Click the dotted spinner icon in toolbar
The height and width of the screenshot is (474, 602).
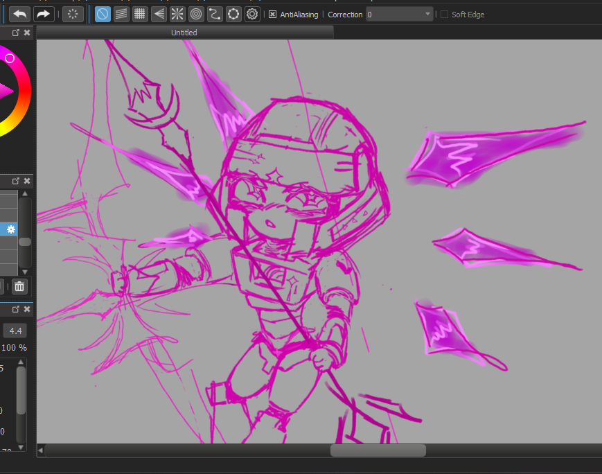[73, 15]
